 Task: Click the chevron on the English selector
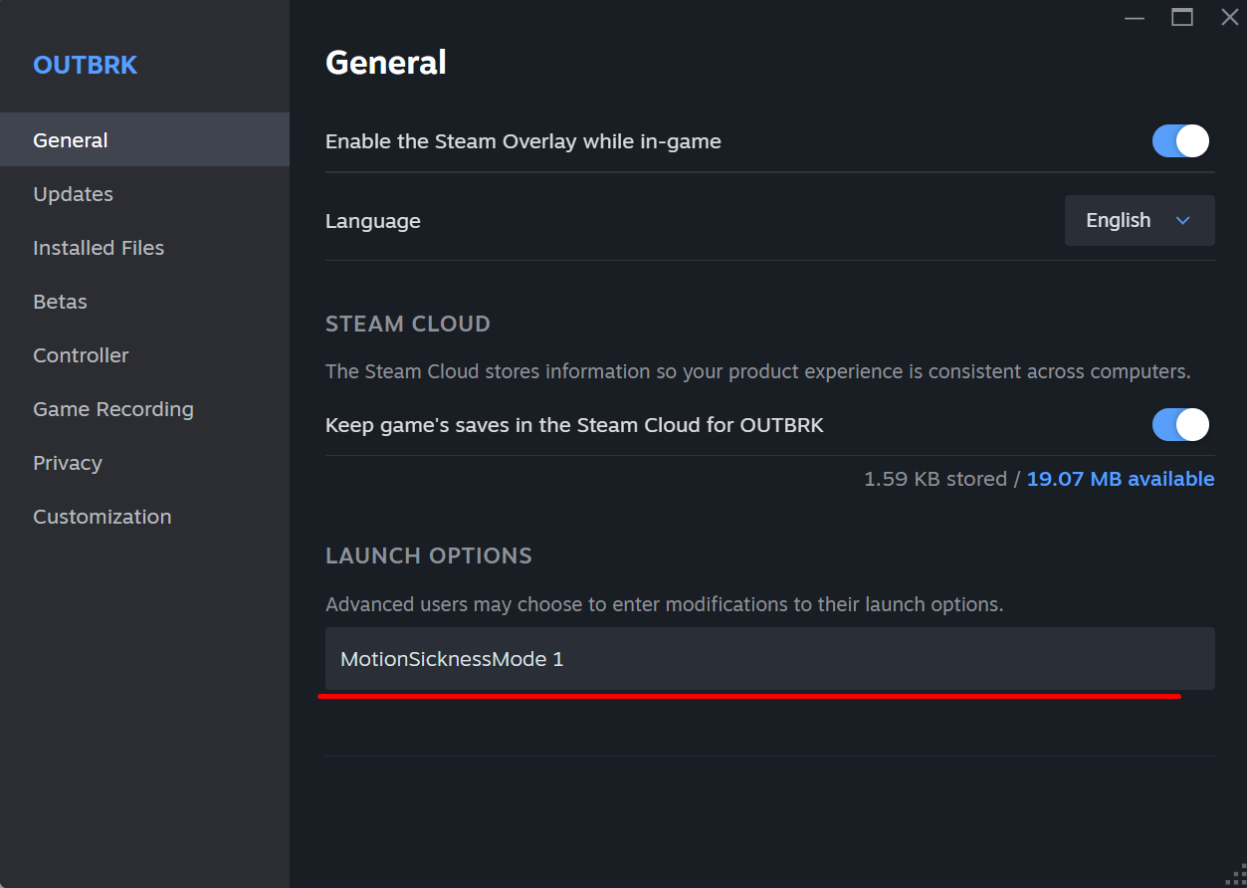(1183, 220)
